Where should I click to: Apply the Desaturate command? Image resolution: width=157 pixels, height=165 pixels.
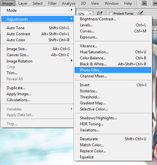[x=113, y=139]
